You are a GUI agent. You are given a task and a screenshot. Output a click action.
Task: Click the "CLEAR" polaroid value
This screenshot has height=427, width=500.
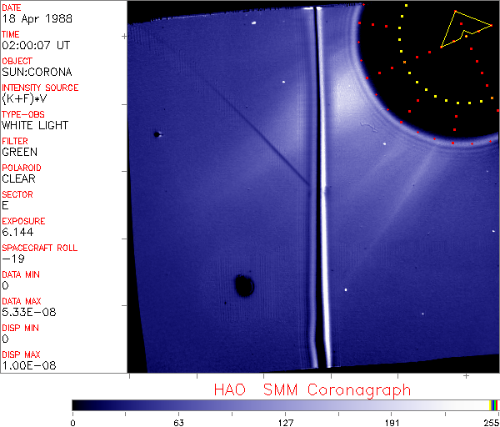point(18,178)
